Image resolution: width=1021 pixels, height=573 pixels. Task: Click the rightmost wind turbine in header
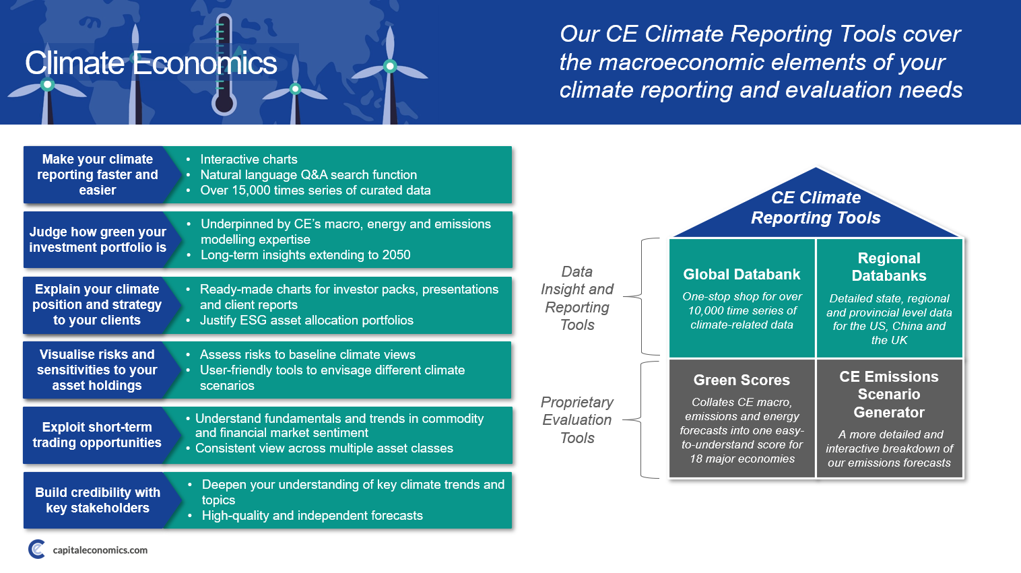coord(390,67)
